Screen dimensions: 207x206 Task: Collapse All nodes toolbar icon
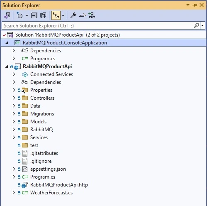(x=34, y=15)
